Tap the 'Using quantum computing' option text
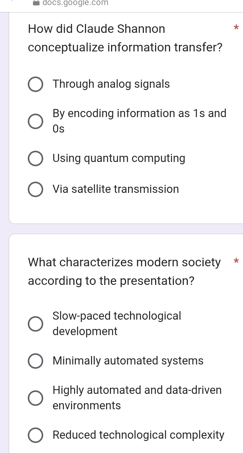 119,158
